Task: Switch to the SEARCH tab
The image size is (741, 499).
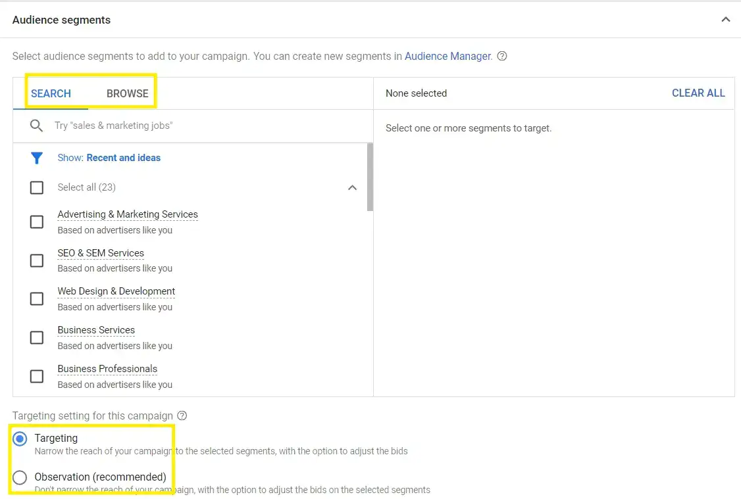Action: (51, 93)
